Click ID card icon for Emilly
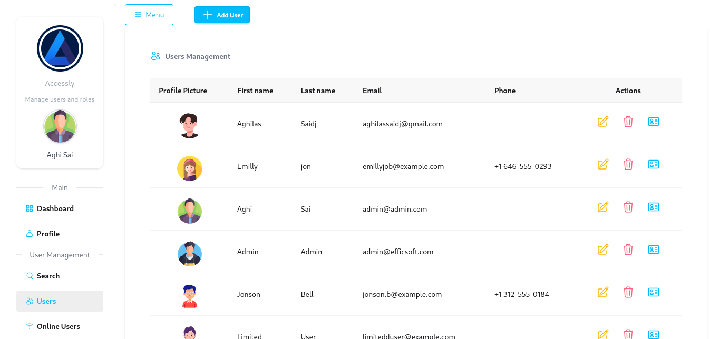This screenshot has width=710, height=339. click(x=654, y=164)
